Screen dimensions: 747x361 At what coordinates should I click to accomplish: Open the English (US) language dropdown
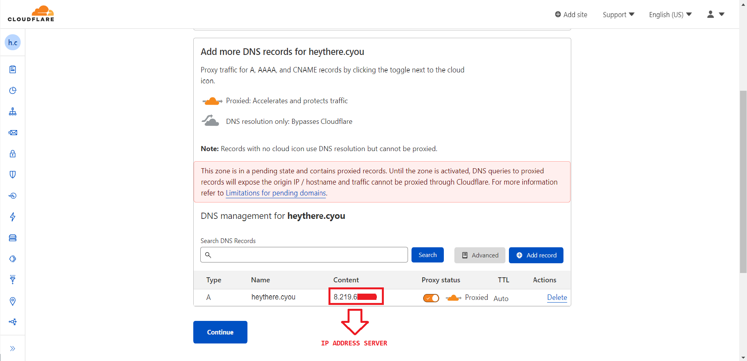(x=670, y=14)
